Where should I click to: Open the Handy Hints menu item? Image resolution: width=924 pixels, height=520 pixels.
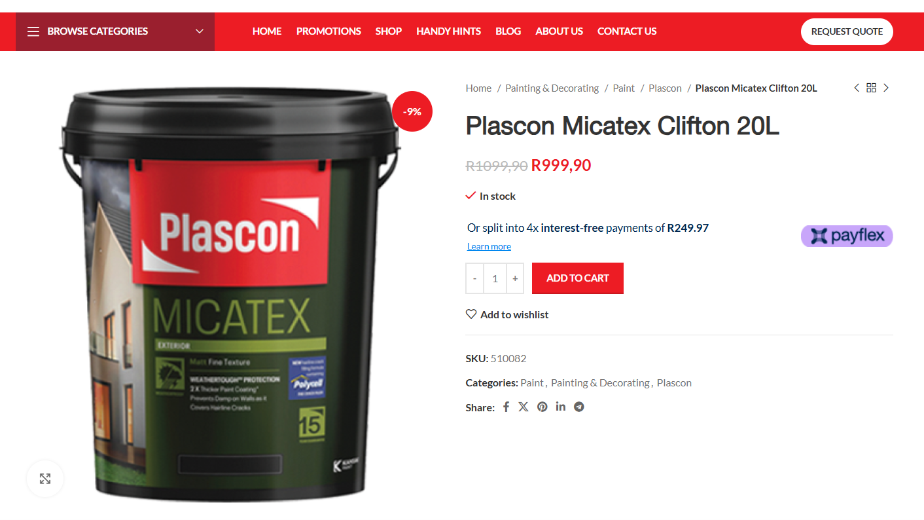pyautogui.click(x=448, y=31)
